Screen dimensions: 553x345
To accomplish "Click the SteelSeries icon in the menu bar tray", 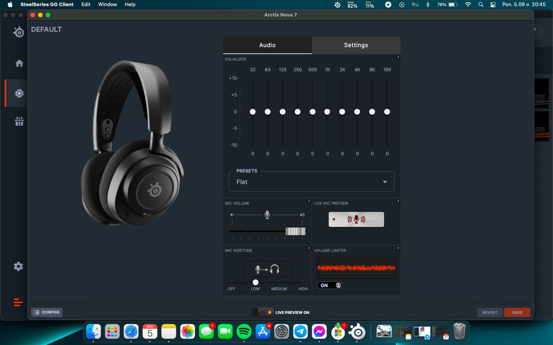I will click(337, 5).
